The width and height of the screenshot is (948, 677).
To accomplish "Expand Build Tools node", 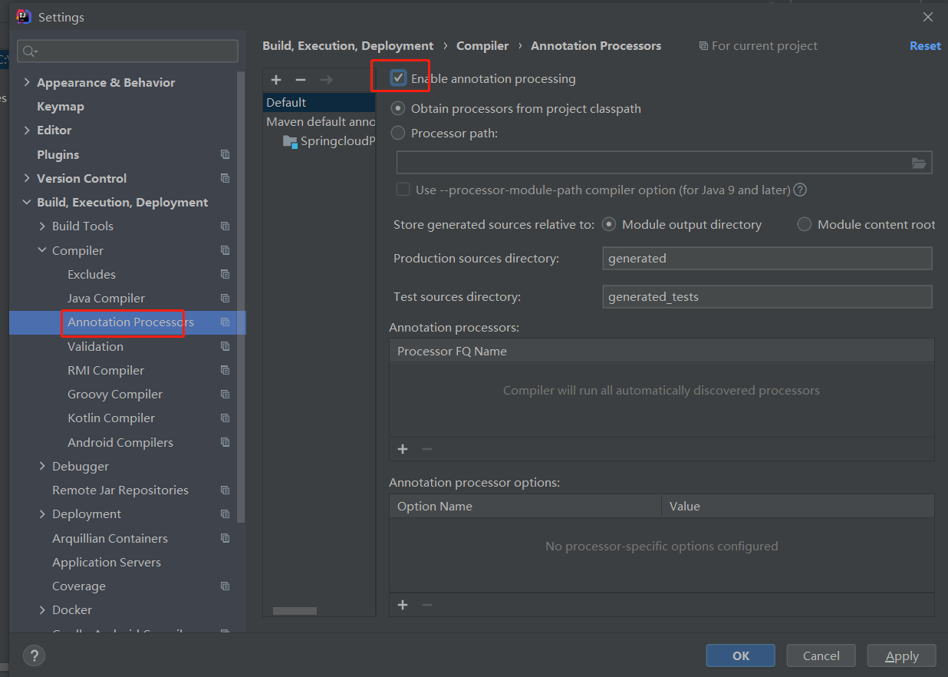I will point(43,226).
